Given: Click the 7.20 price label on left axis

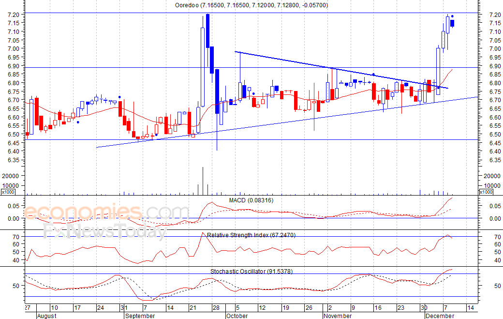Looking at the screenshot, I should point(14,15).
